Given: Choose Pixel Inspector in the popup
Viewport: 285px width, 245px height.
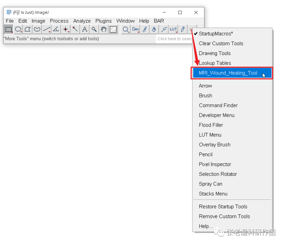Looking at the screenshot, I should pyautogui.click(x=232, y=164).
